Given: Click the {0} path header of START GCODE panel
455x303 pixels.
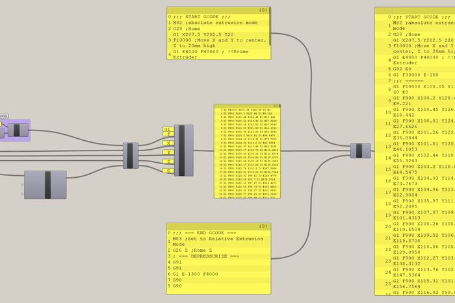Looking at the screenshot, I should (x=263, y=11).
